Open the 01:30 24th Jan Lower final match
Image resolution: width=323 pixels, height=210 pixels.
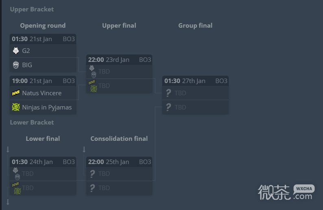coord(43,162)
